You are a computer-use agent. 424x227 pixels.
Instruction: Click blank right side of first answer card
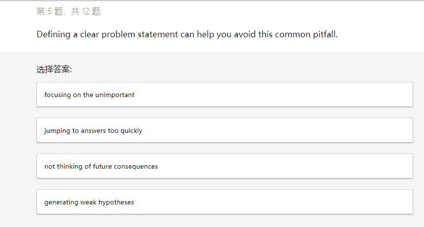click(319, 95)
